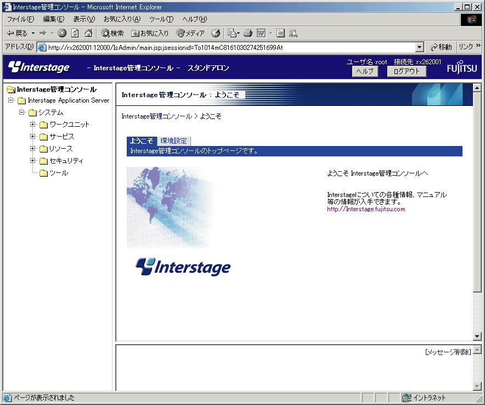Click the main content scrollbar up arrow
Screen dimensions: 485x405
477,88
